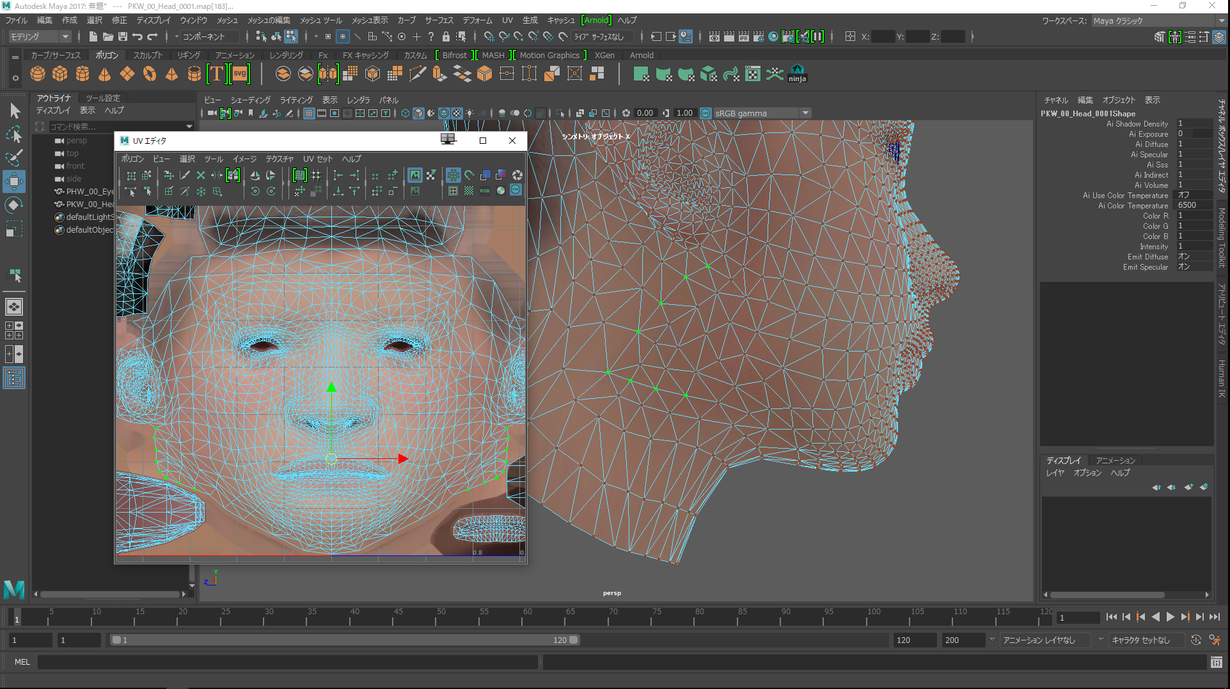This screenshot has width=1230, height=689.
Task: Click the playback range slider bar
Action: [345, 640]
